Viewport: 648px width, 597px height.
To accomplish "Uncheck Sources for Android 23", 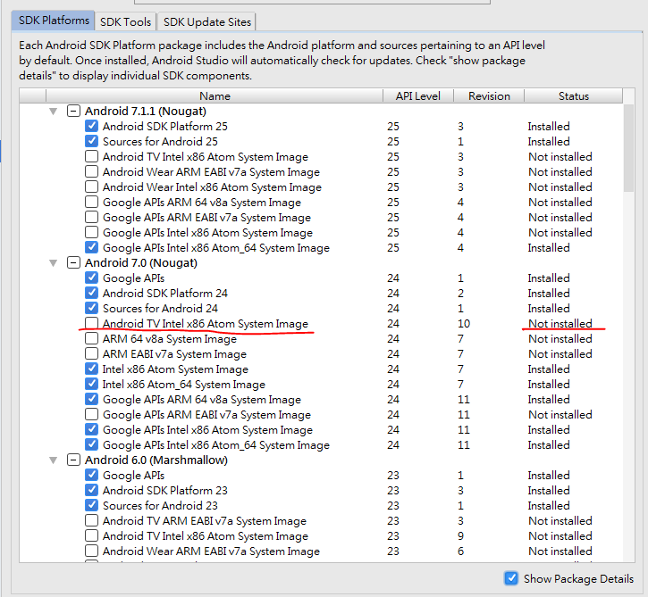I will point(91,505).
